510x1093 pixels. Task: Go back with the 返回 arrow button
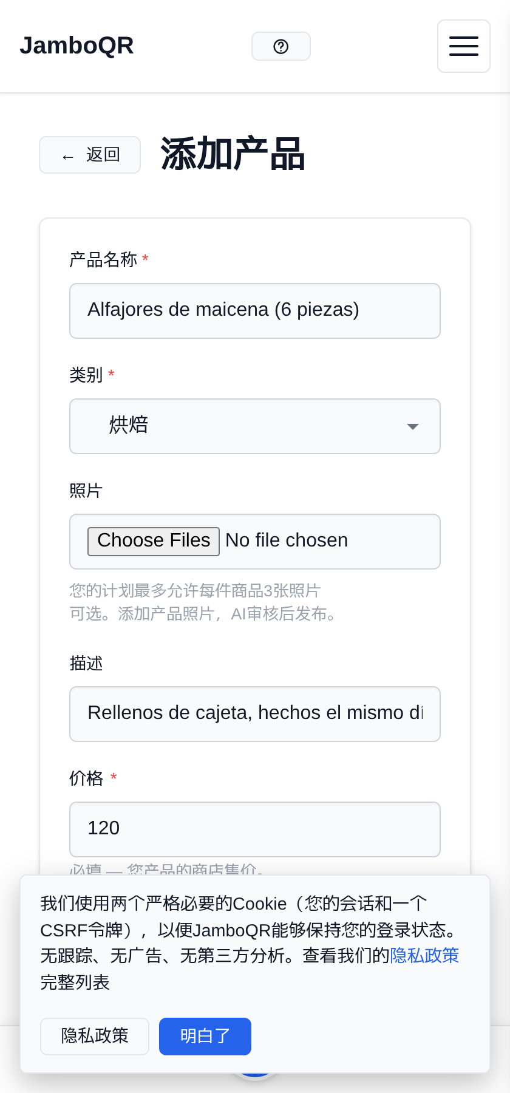pos(90,155)
